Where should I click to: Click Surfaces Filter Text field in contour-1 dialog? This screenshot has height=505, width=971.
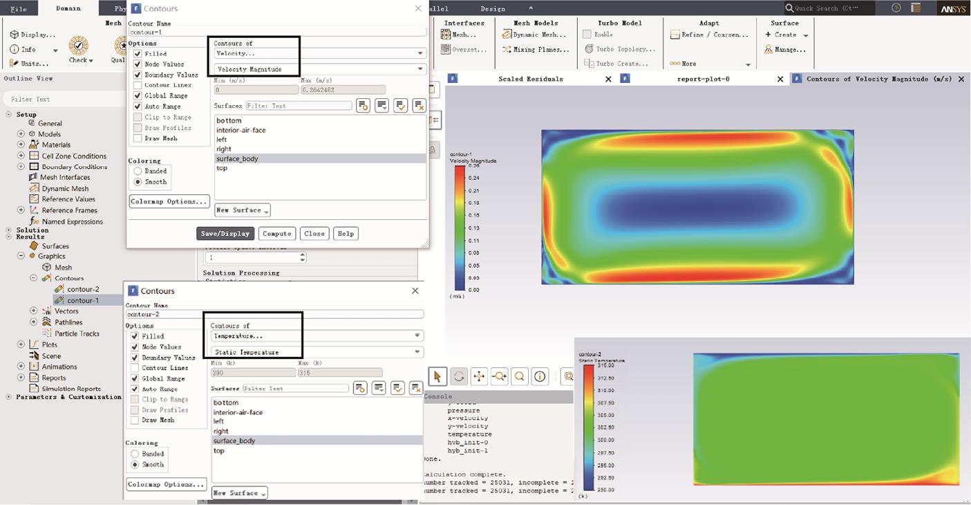299,106
